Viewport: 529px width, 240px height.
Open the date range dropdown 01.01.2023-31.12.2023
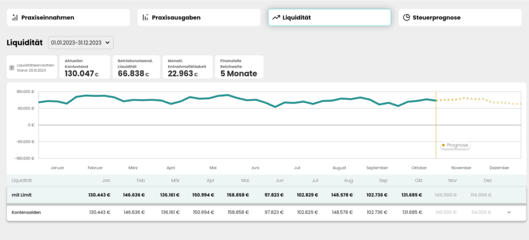81,42
